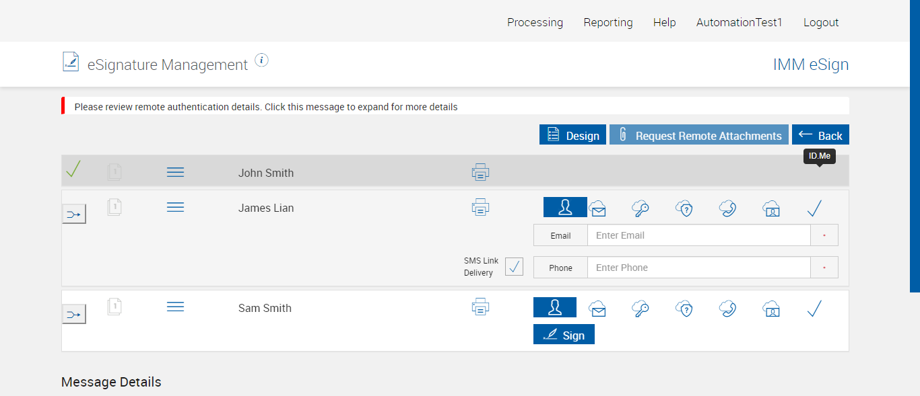Click the merge arrow button for James Lian

pyautogui.click(x=74, y=214)
